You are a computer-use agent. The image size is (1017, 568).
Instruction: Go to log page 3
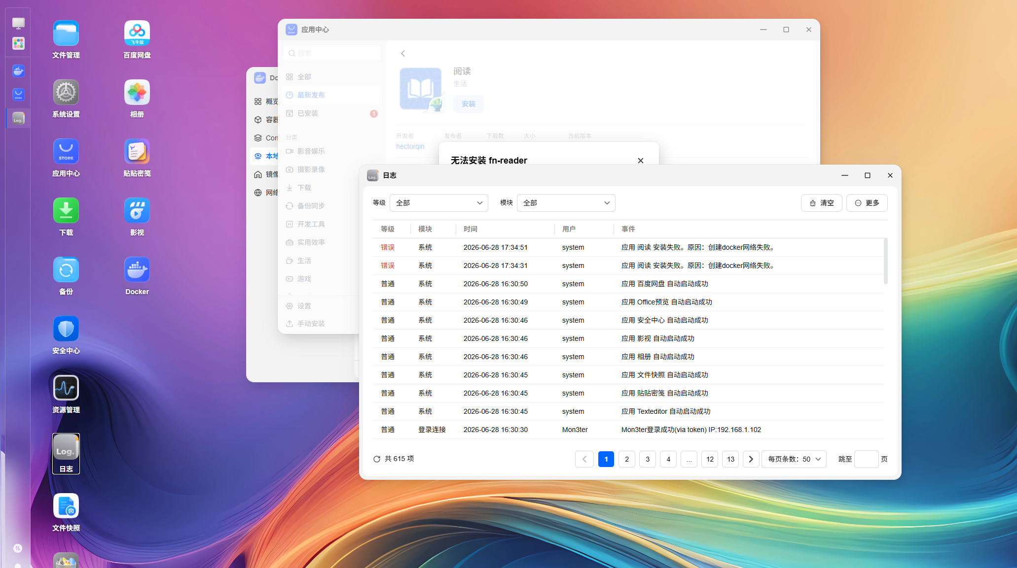point(648,459)
